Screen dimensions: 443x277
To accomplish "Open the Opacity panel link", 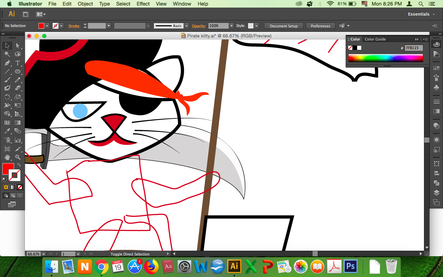I will point(199,26).
